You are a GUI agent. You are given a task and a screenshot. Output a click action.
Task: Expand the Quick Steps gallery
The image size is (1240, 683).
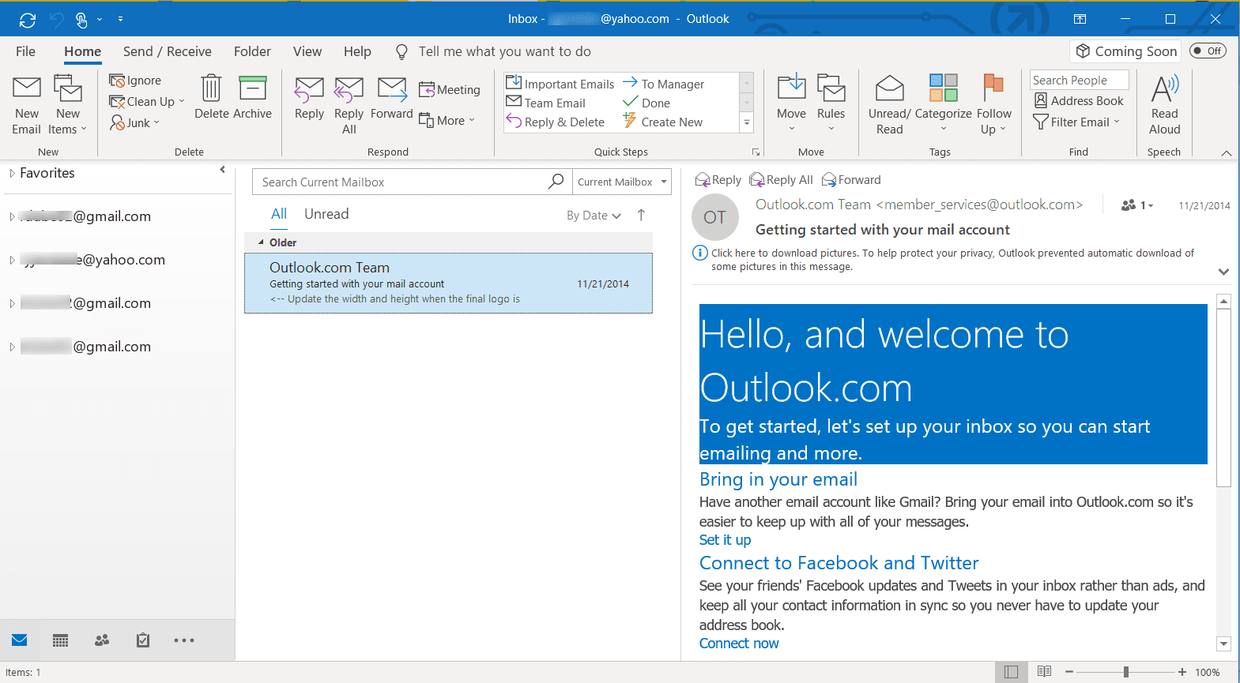[747, 122]
